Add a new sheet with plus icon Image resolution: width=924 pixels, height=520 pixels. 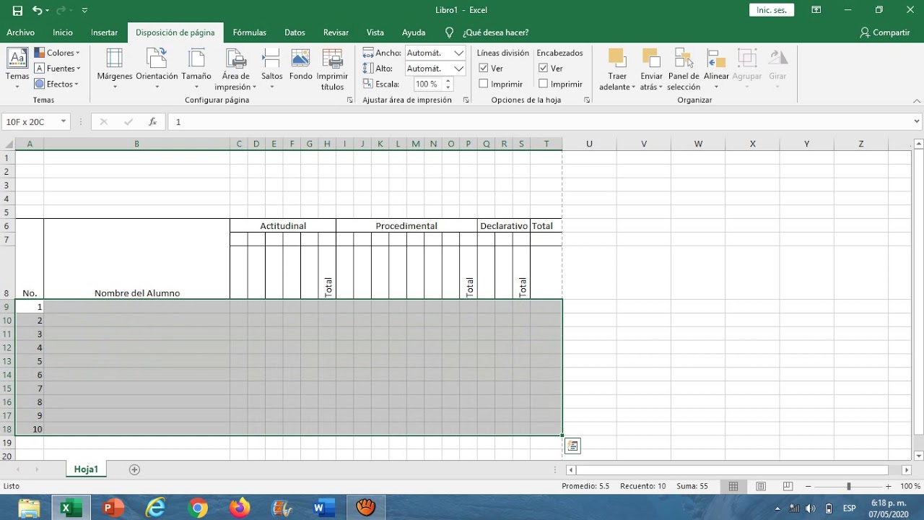pos(134,469)
